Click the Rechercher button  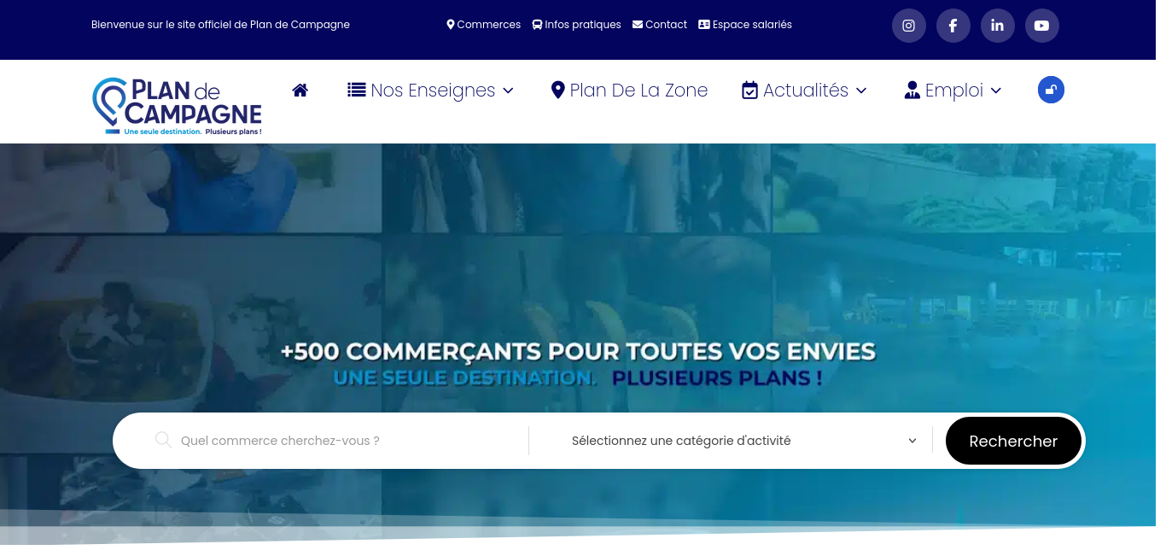(1013, 441)
